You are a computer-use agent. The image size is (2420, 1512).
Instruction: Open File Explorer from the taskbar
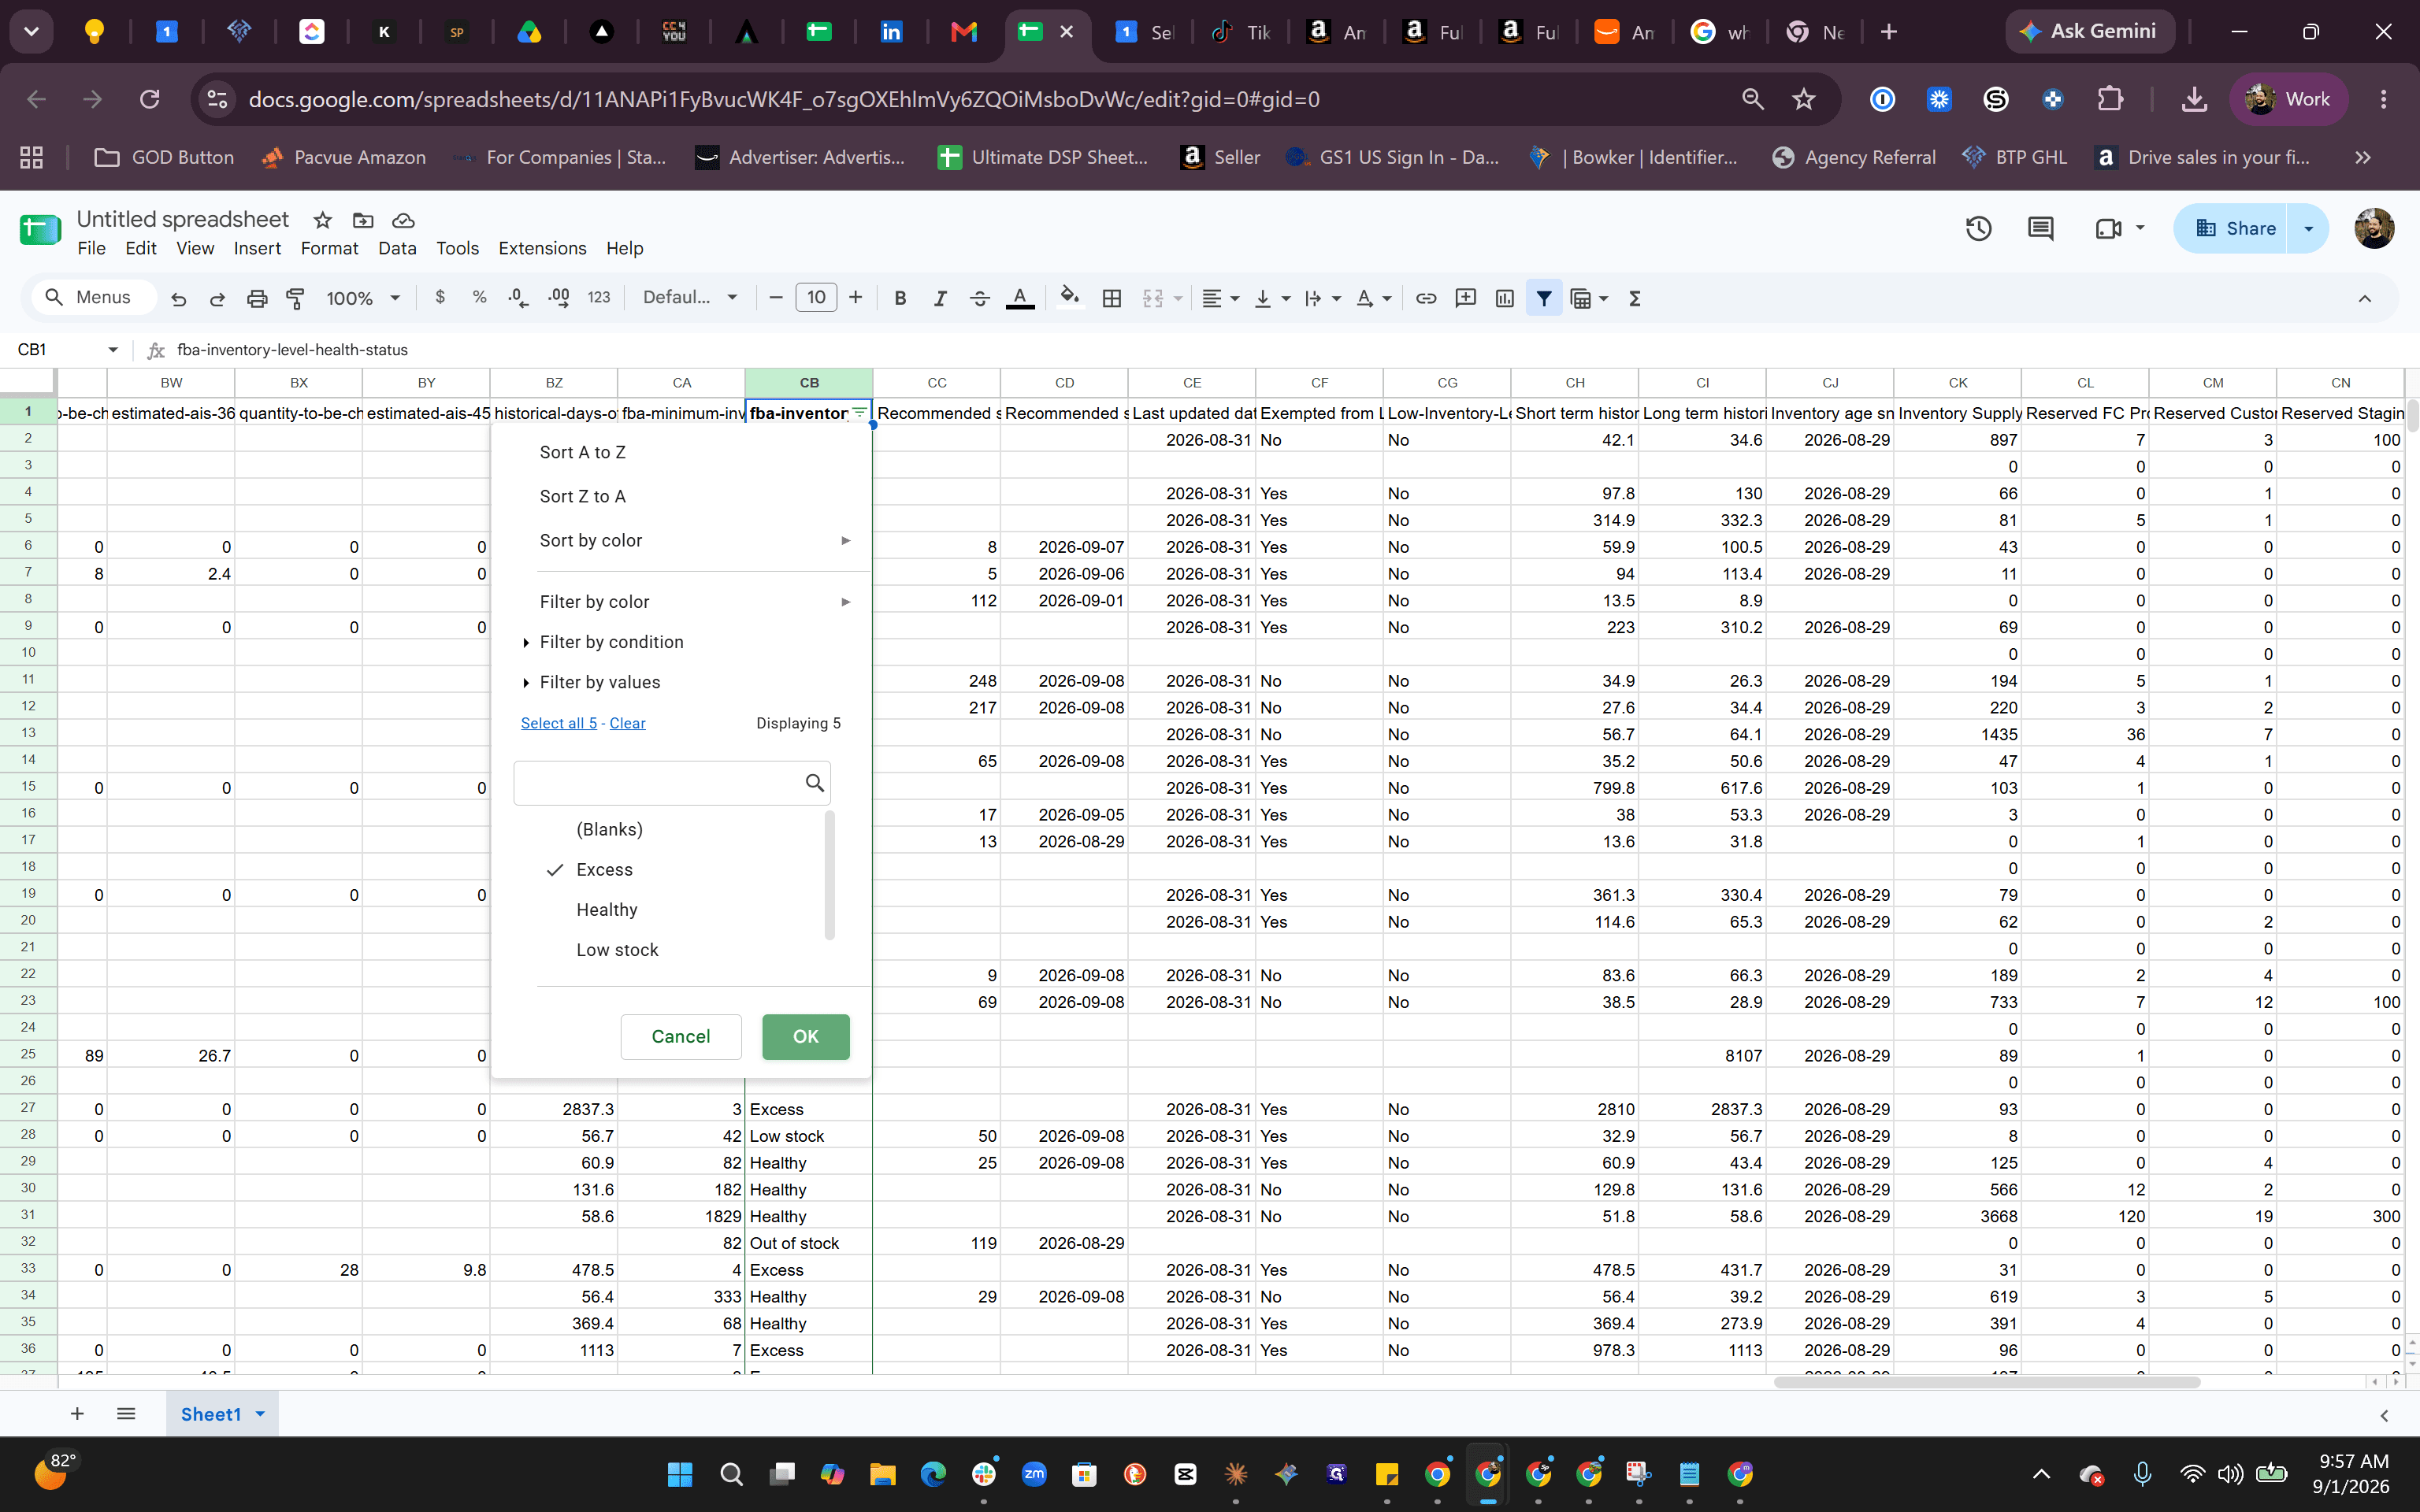pyautogui.click(x=882, y=1474)
